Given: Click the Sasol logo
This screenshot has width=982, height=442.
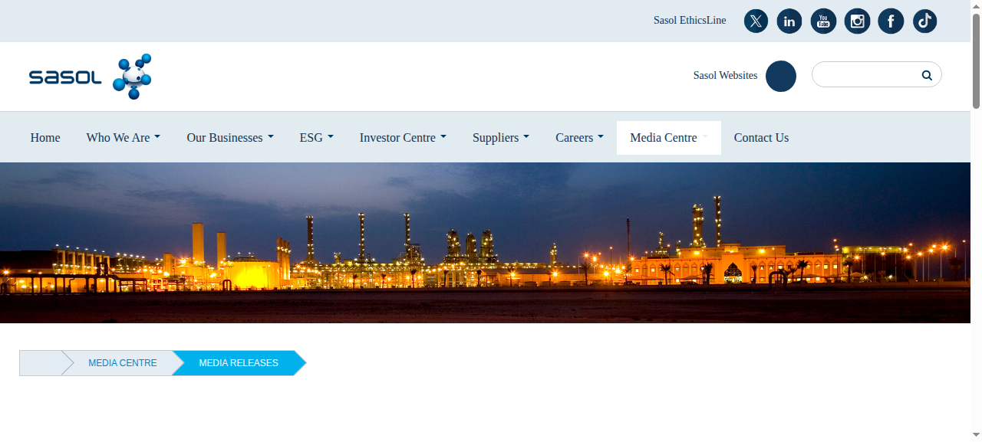Looking at the screenshot, I should click(91, 77).
